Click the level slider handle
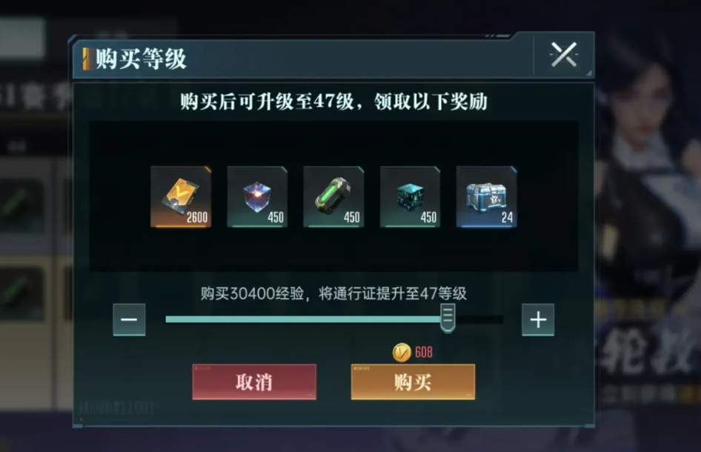Viewport: 701px width, 452px height. coord(448,318)
